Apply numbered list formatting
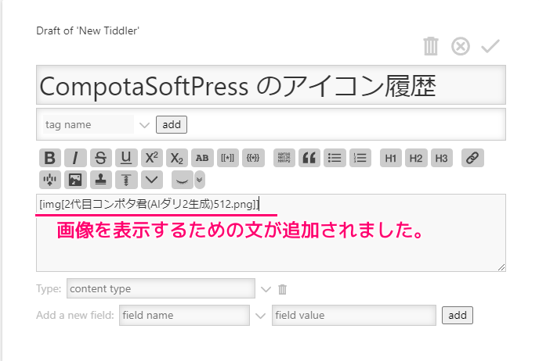 (360, 158)
